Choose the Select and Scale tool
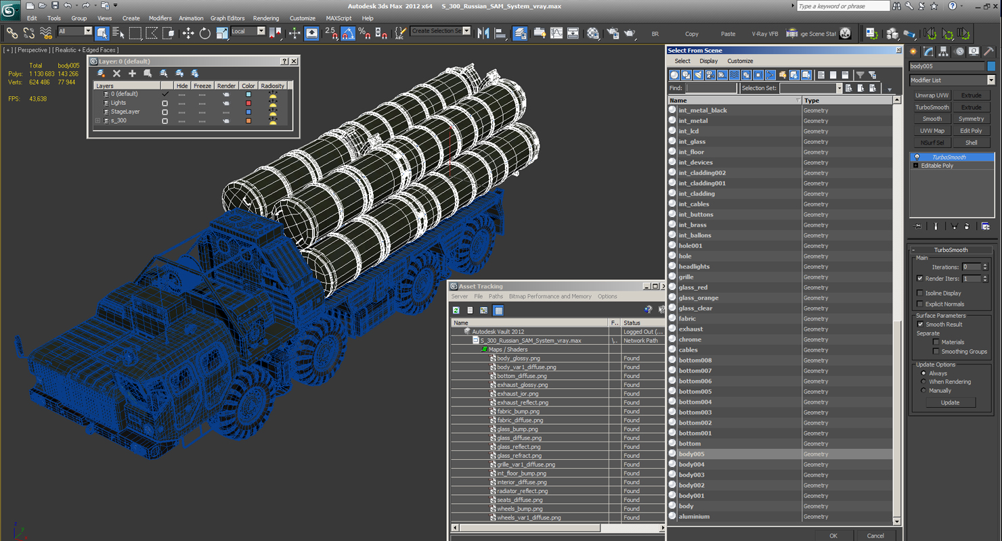 coord(221,33)
